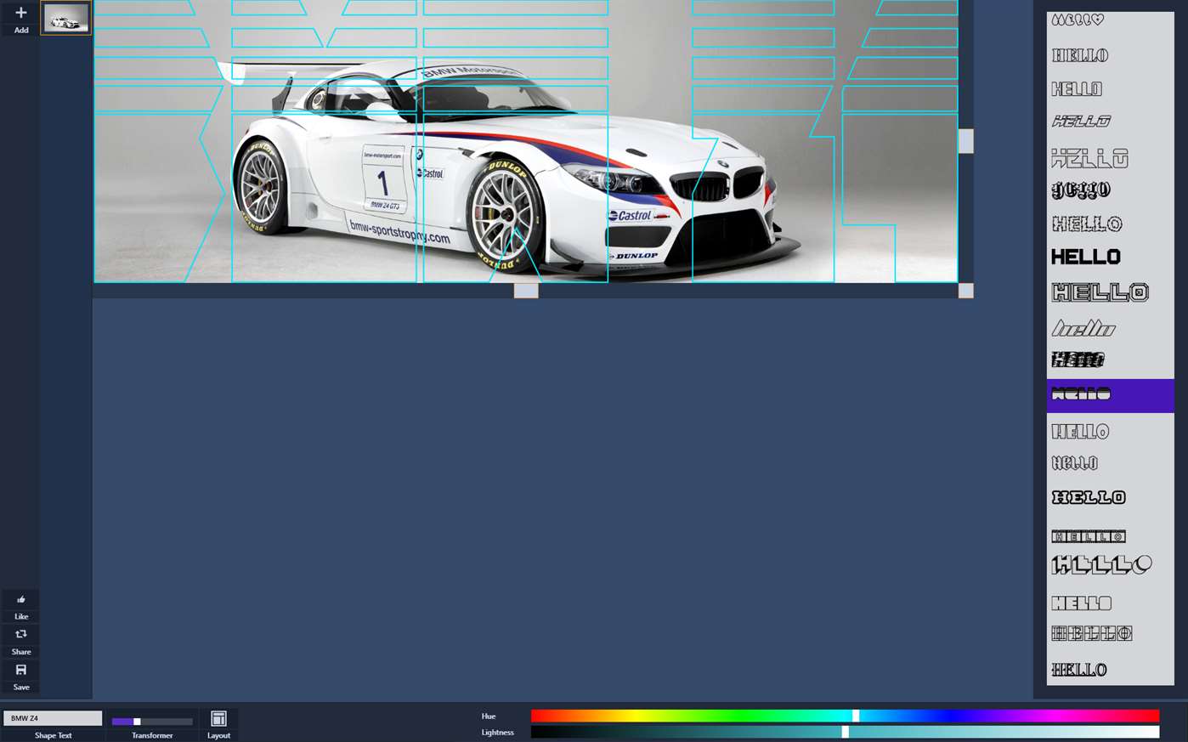Image resolution: width=1188 pixels, height=742 pixels.
Task: Select the cursive italic hello font
Action: [1083, 327]
